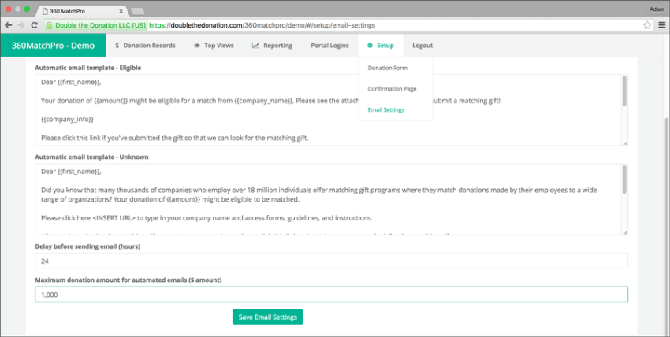Expand the Setup dropdown menu
The width and height of the screenshot is (670, 337).
[380, 46]
